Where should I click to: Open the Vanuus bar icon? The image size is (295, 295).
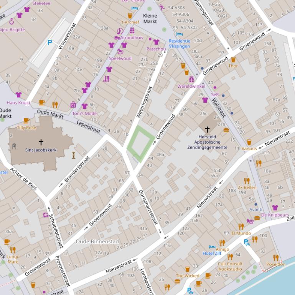(x=249, y=142)
